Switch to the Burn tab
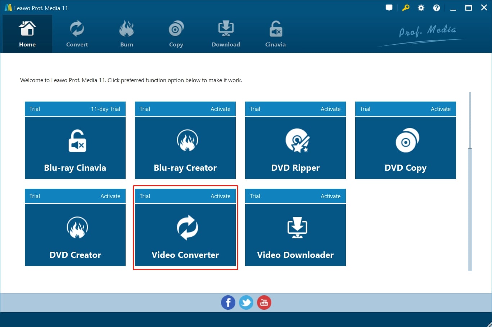The image size is (492, 327). click(126, 33)
